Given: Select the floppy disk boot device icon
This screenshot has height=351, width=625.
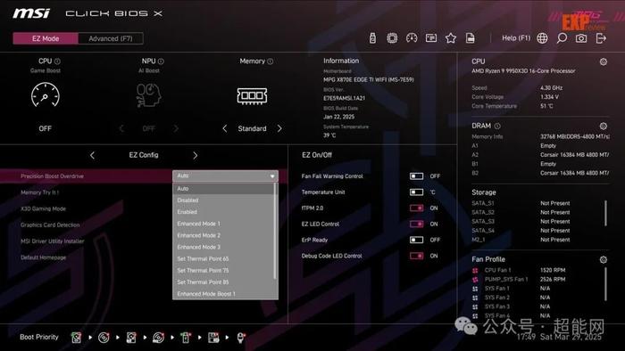Looking at the screenshot, I should point(213,338).
